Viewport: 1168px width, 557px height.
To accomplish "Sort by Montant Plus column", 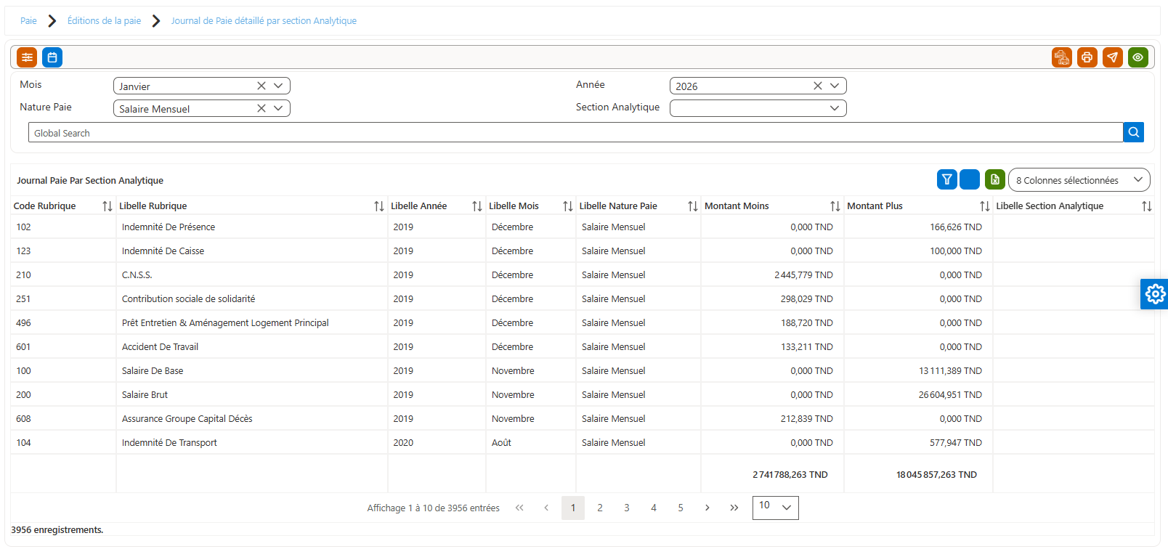I will click(x=985, y=206).
